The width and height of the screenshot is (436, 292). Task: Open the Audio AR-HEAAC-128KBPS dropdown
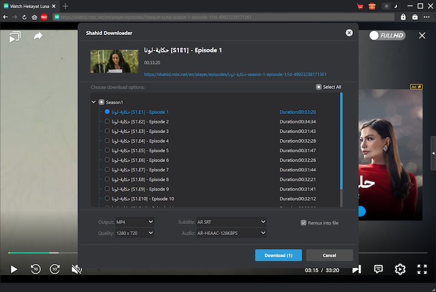[231, 233]
